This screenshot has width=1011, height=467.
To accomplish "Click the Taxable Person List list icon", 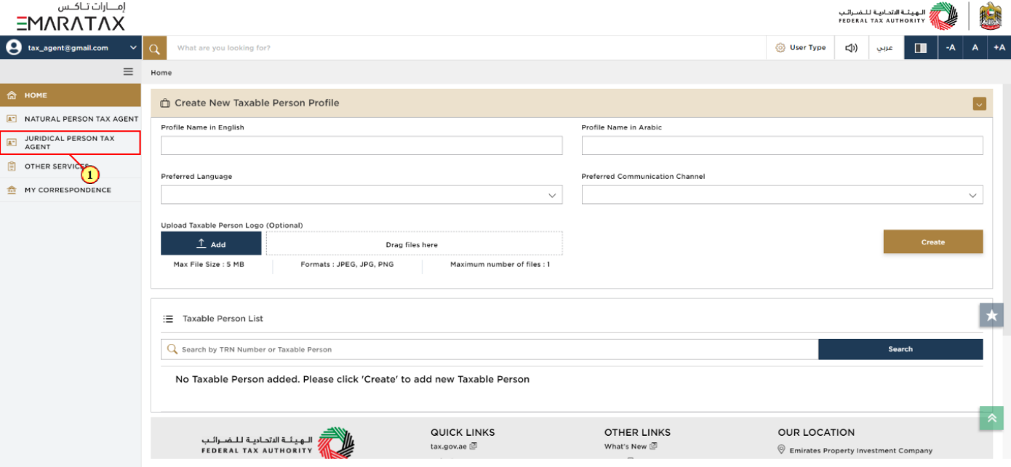I will point(168,319).
